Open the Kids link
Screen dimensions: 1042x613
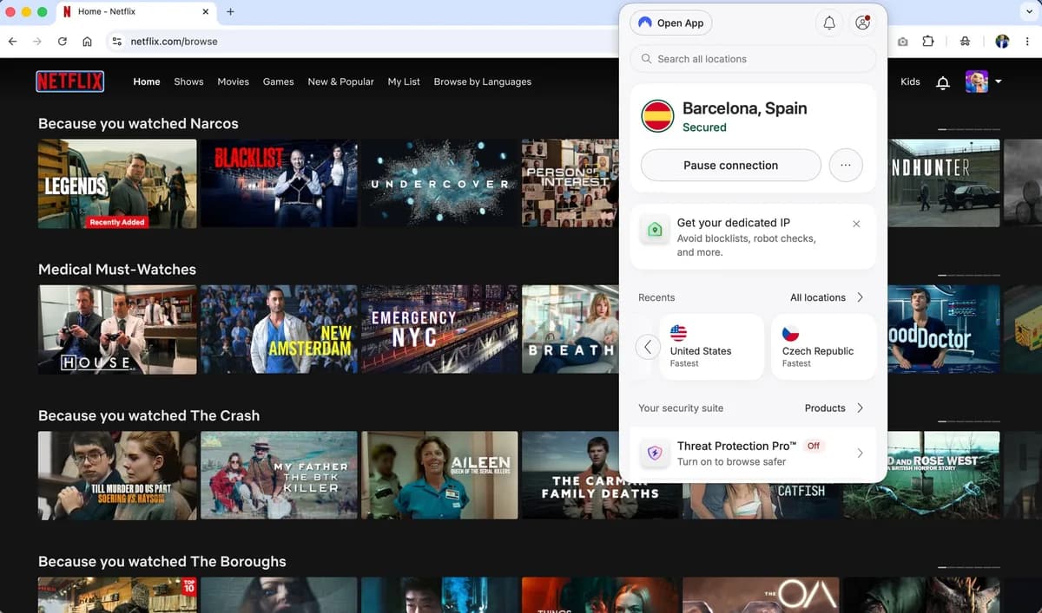tap(910, 82)
